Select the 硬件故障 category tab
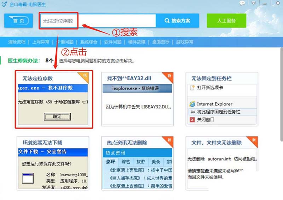 click(x=137, y=42)
